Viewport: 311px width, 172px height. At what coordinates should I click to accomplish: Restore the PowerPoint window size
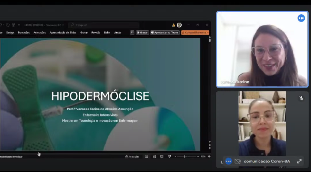coord(198,25)
